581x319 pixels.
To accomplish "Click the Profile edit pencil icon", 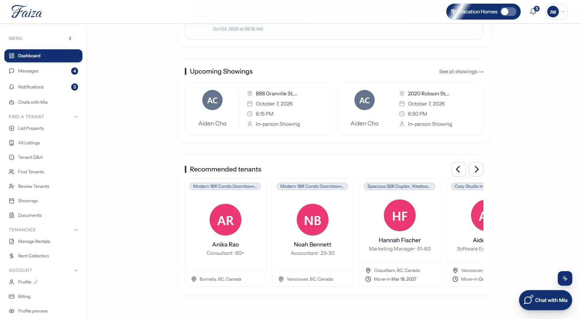I will [x=36, y=282].
